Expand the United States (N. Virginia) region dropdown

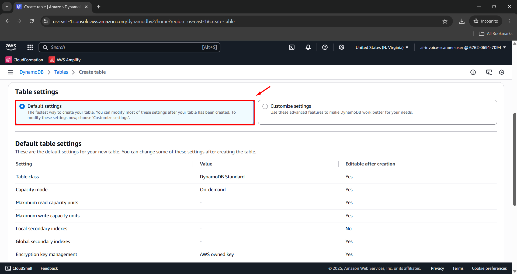(382, 47)
